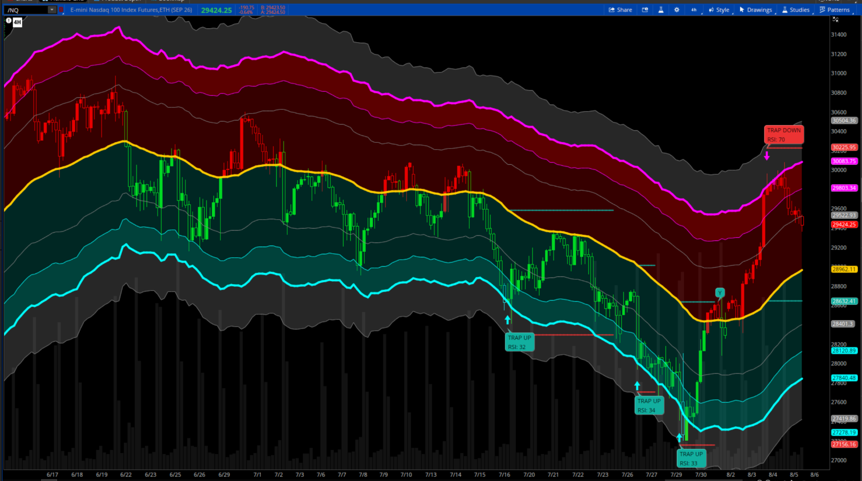Click the 28632.41 teal price axis tag
Screen dimensions: 862x481
coord(844,301)
